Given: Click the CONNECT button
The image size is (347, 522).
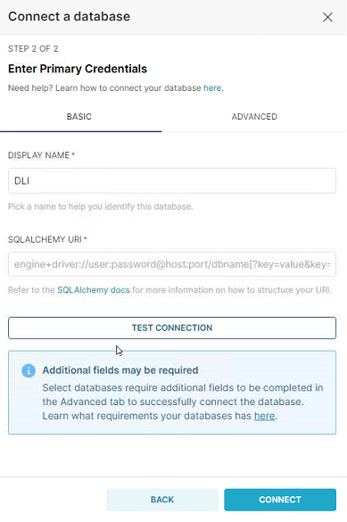Looking at the screenshot, I should coord(280,500).
